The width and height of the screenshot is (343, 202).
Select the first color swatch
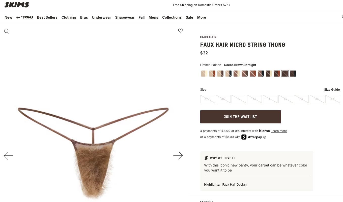point(204,74)
